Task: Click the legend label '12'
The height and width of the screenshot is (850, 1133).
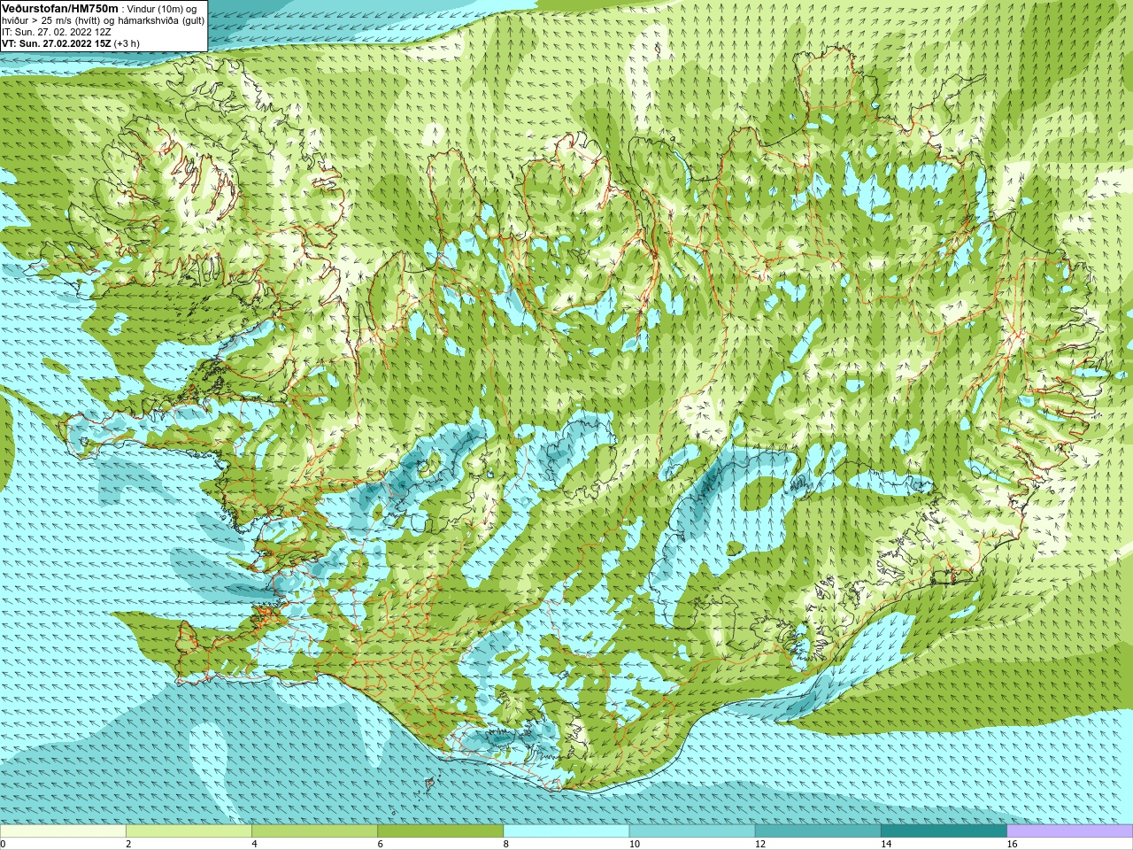Action: click(760, 844)
